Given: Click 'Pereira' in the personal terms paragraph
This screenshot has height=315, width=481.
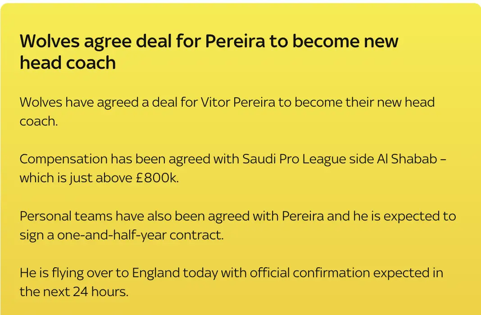Looking at the screenshot, I should pos(303,216).
